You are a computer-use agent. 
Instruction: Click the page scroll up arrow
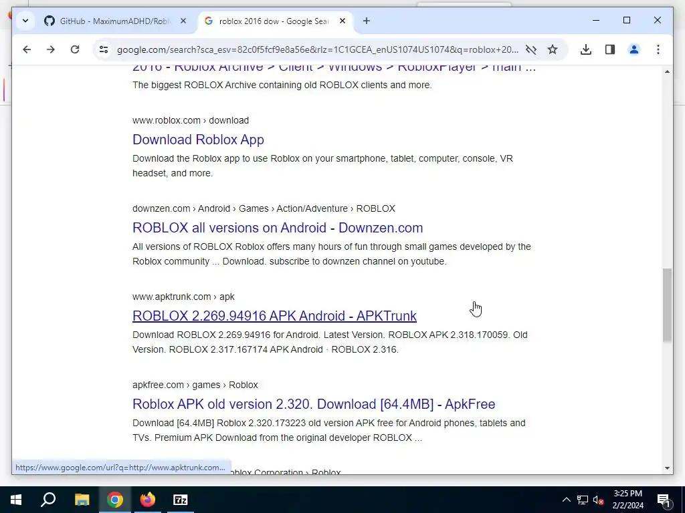click(x=667, y=71)
